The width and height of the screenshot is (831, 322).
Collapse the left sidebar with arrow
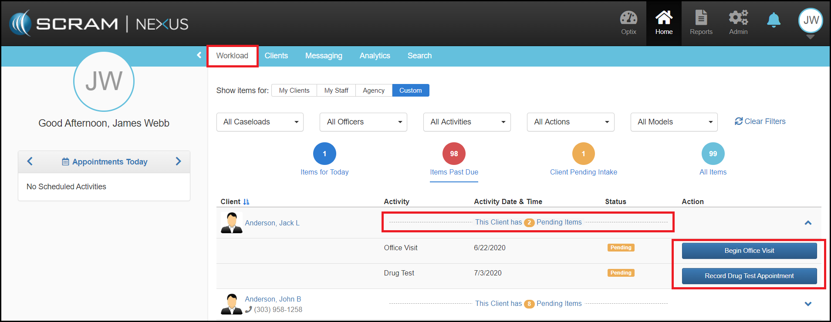(x=199, y=55)
